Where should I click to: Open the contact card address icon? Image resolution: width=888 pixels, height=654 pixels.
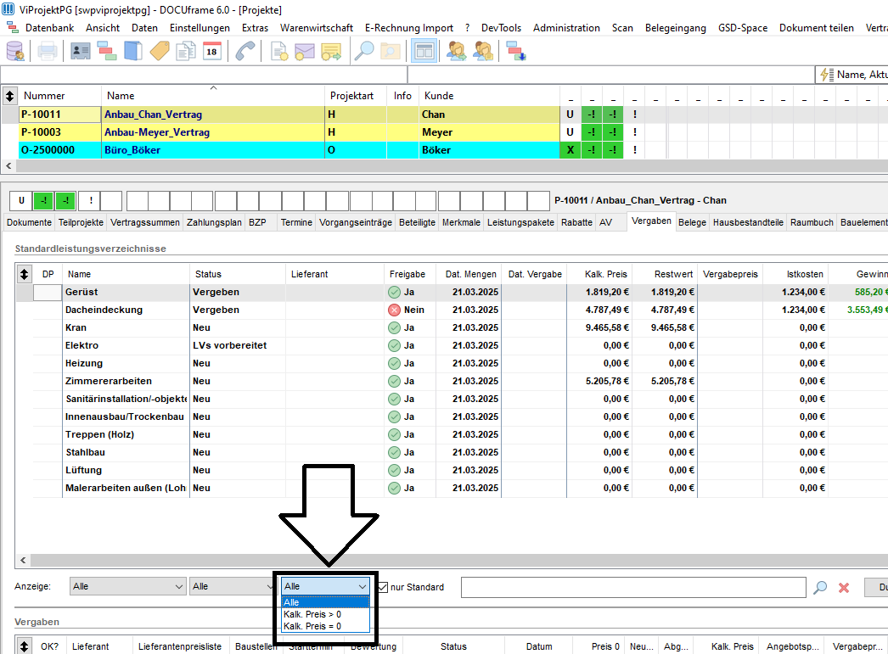tap(81, 52)
